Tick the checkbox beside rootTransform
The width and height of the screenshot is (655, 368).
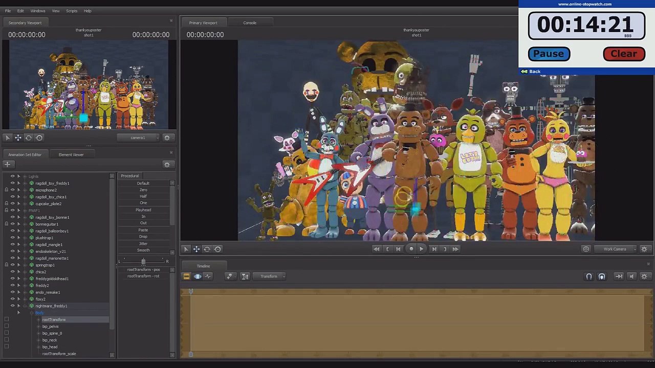coord(6,319)
